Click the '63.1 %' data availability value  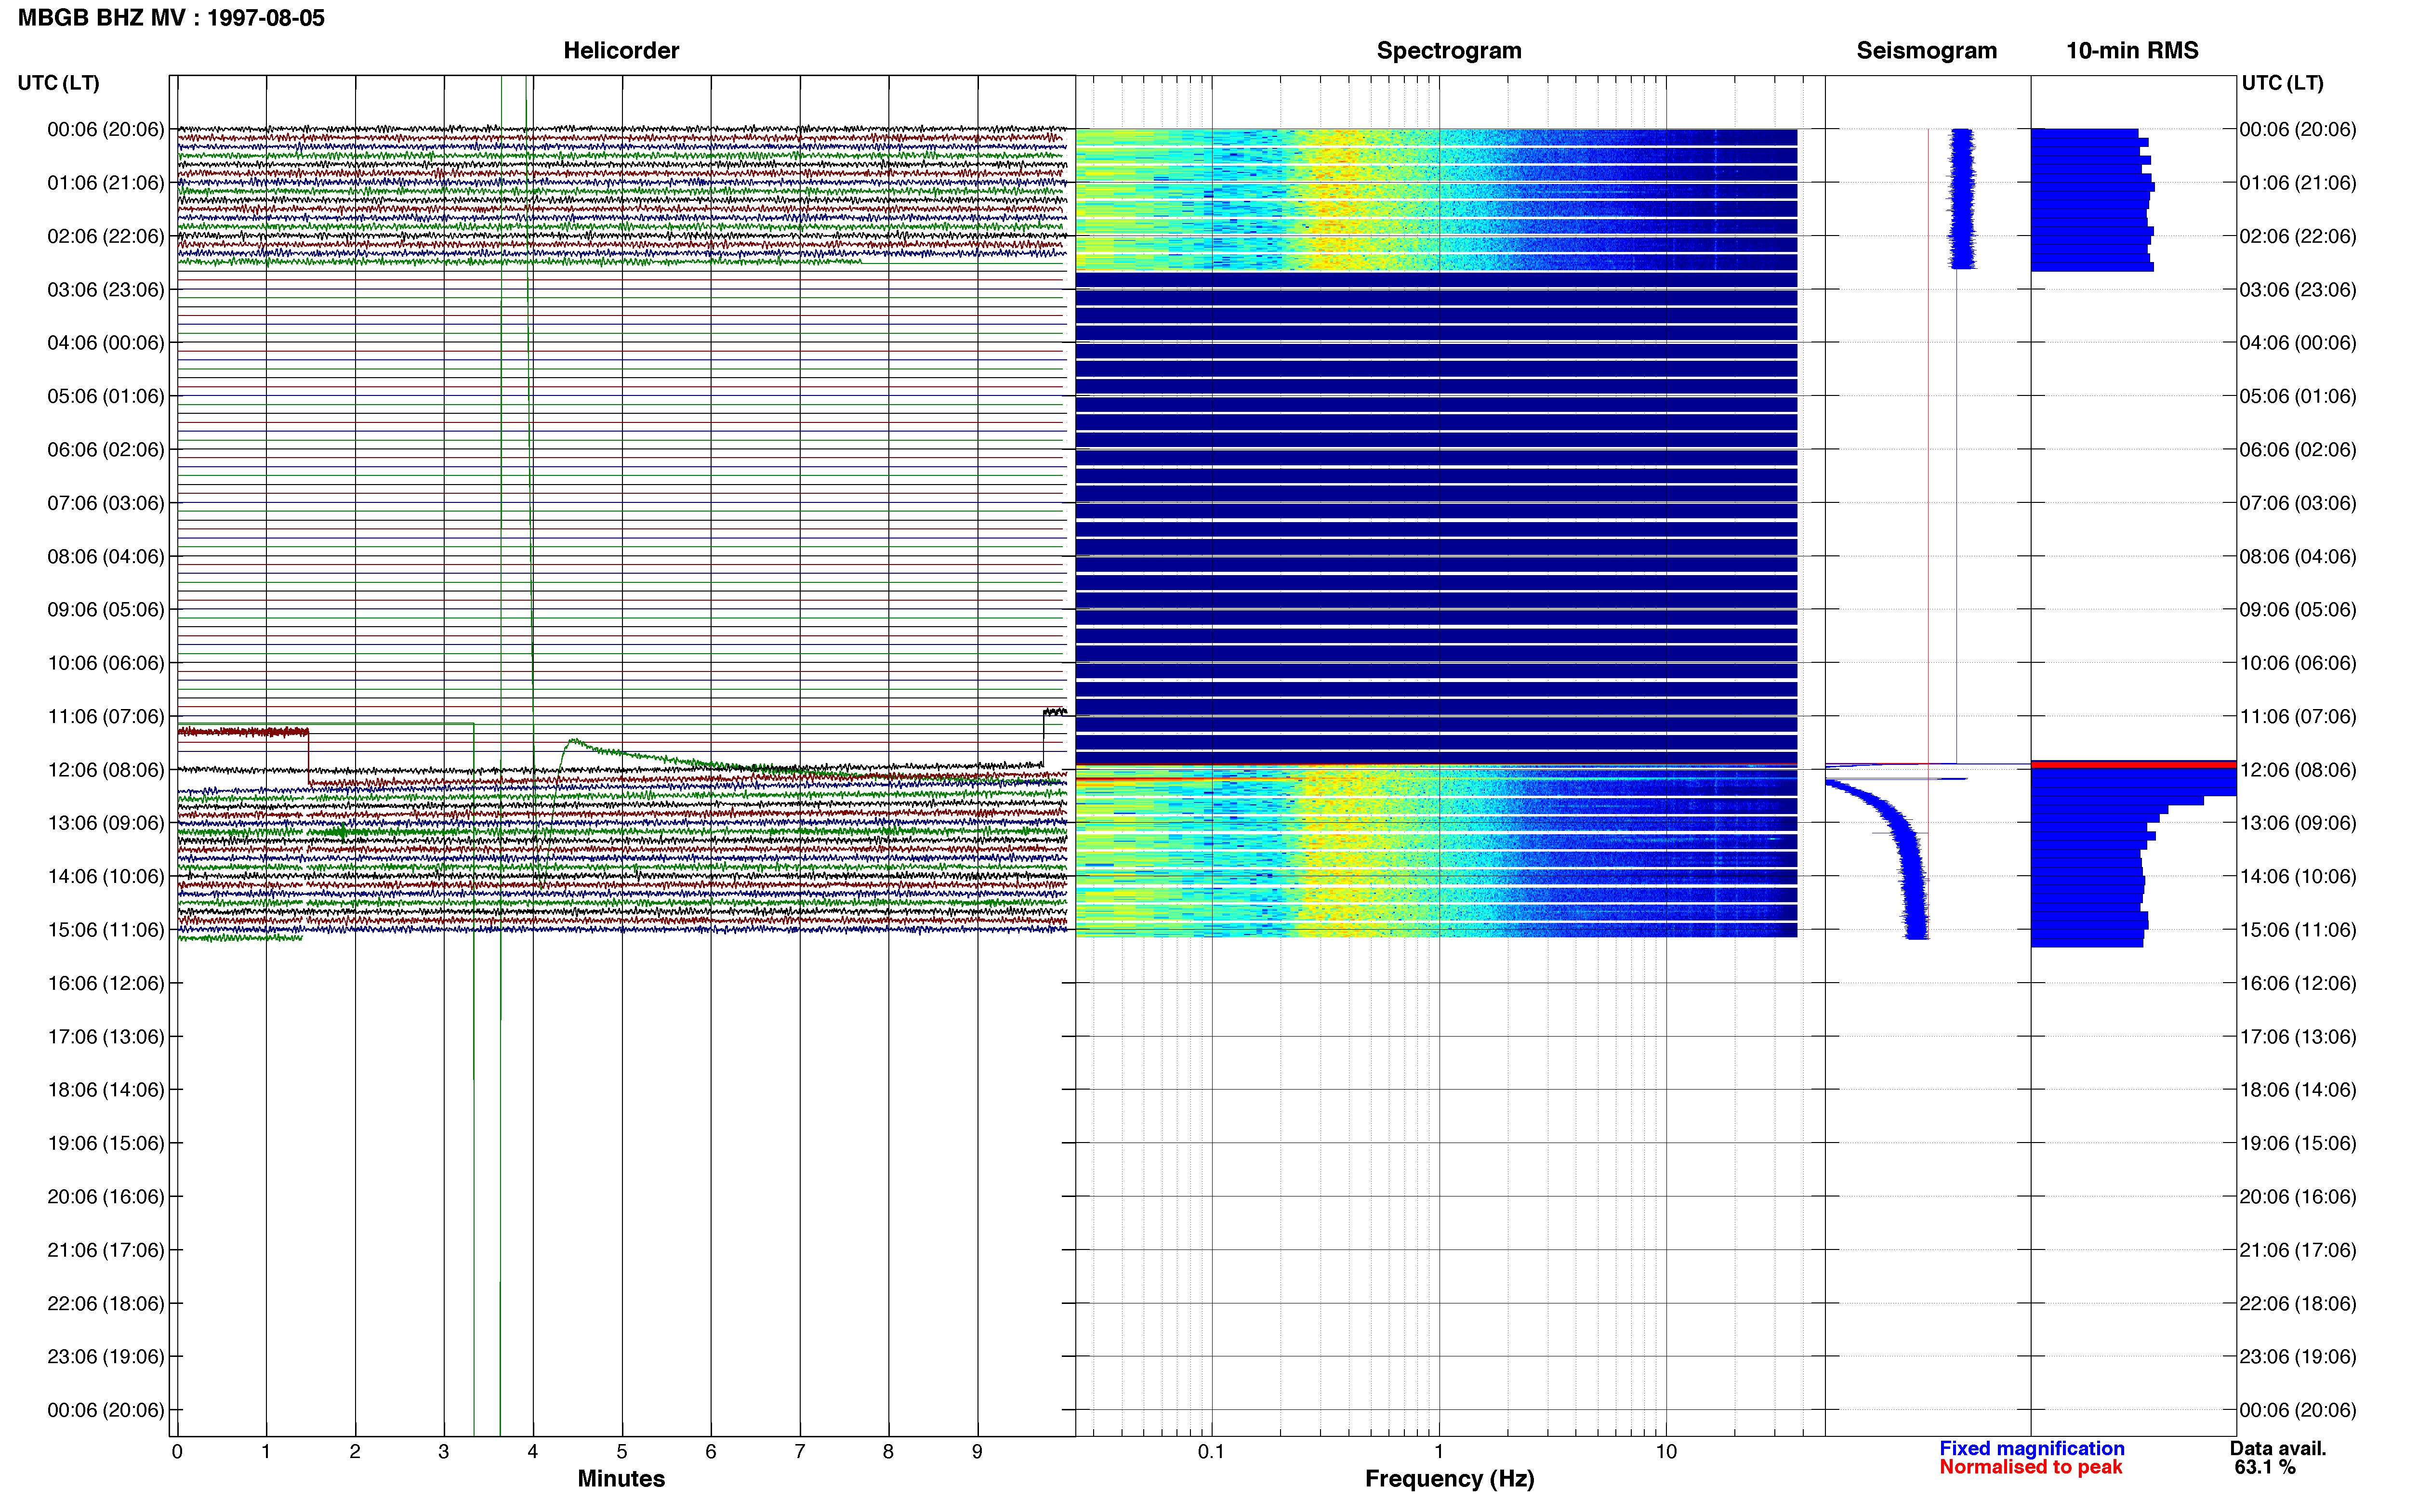tap(2265, 1468)
